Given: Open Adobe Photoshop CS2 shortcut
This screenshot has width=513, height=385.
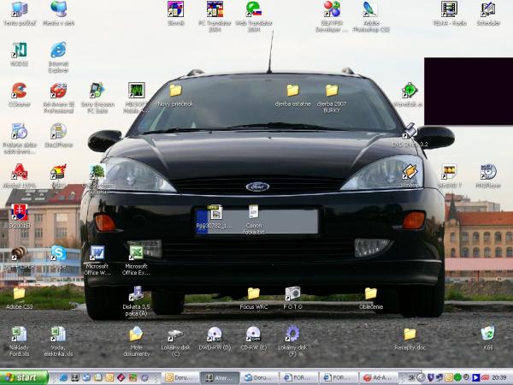Looking at the screenshot, I should pos(370,10).
